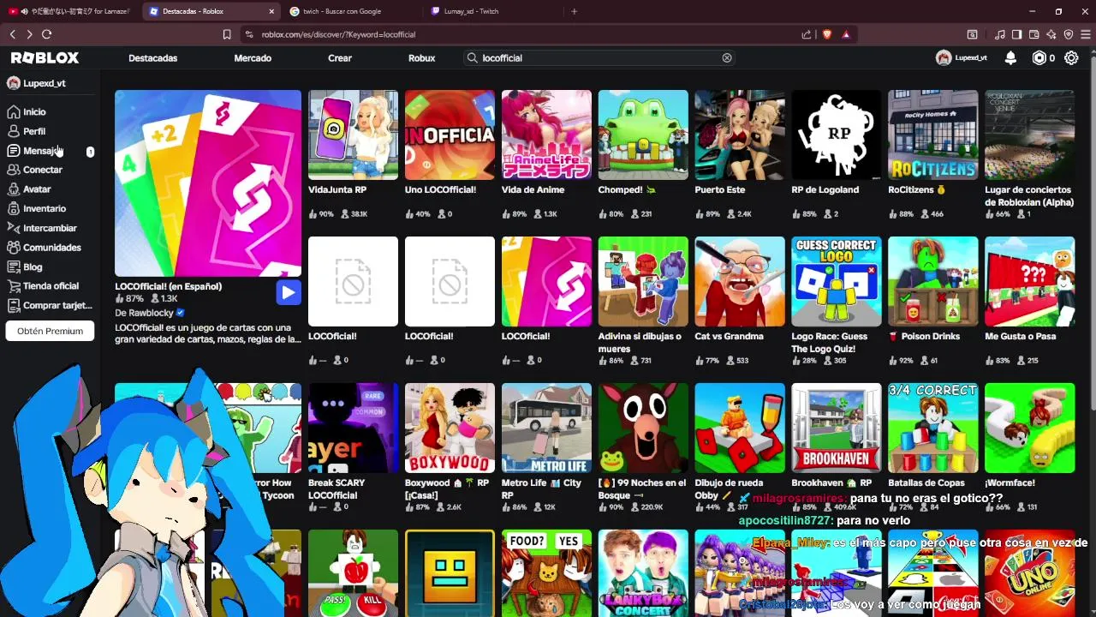Open the Puerto Este game
The width and height of the screenshot is (1096, 617).
coord(740,135)
